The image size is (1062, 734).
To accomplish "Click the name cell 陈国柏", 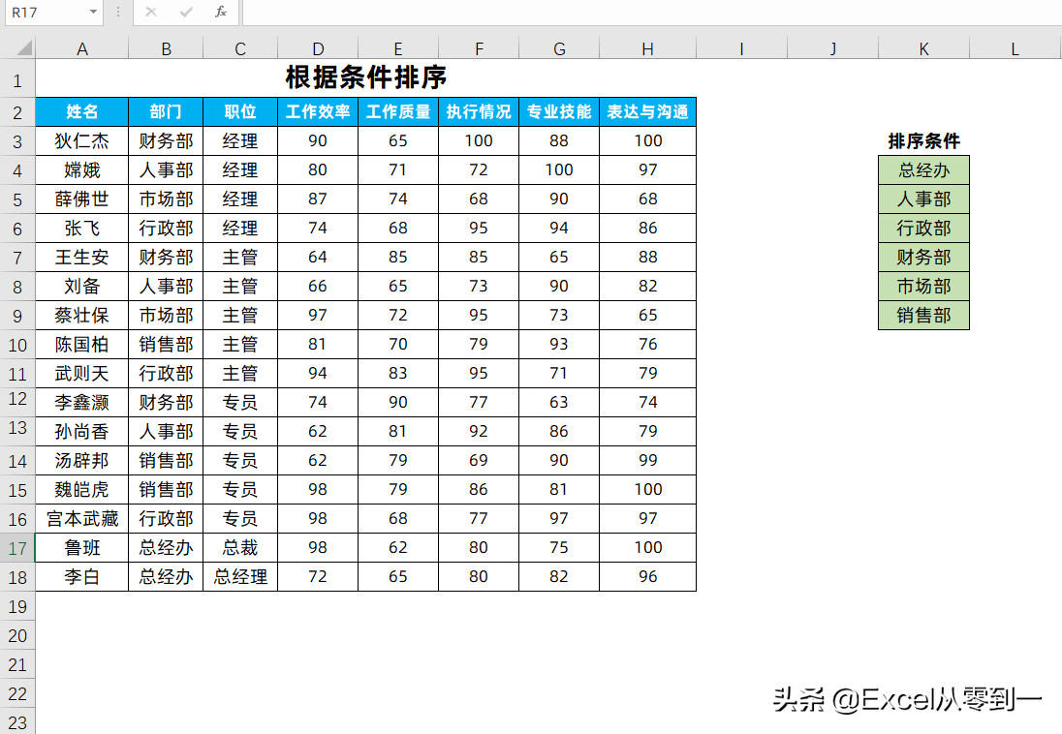I will click(82, 345).
